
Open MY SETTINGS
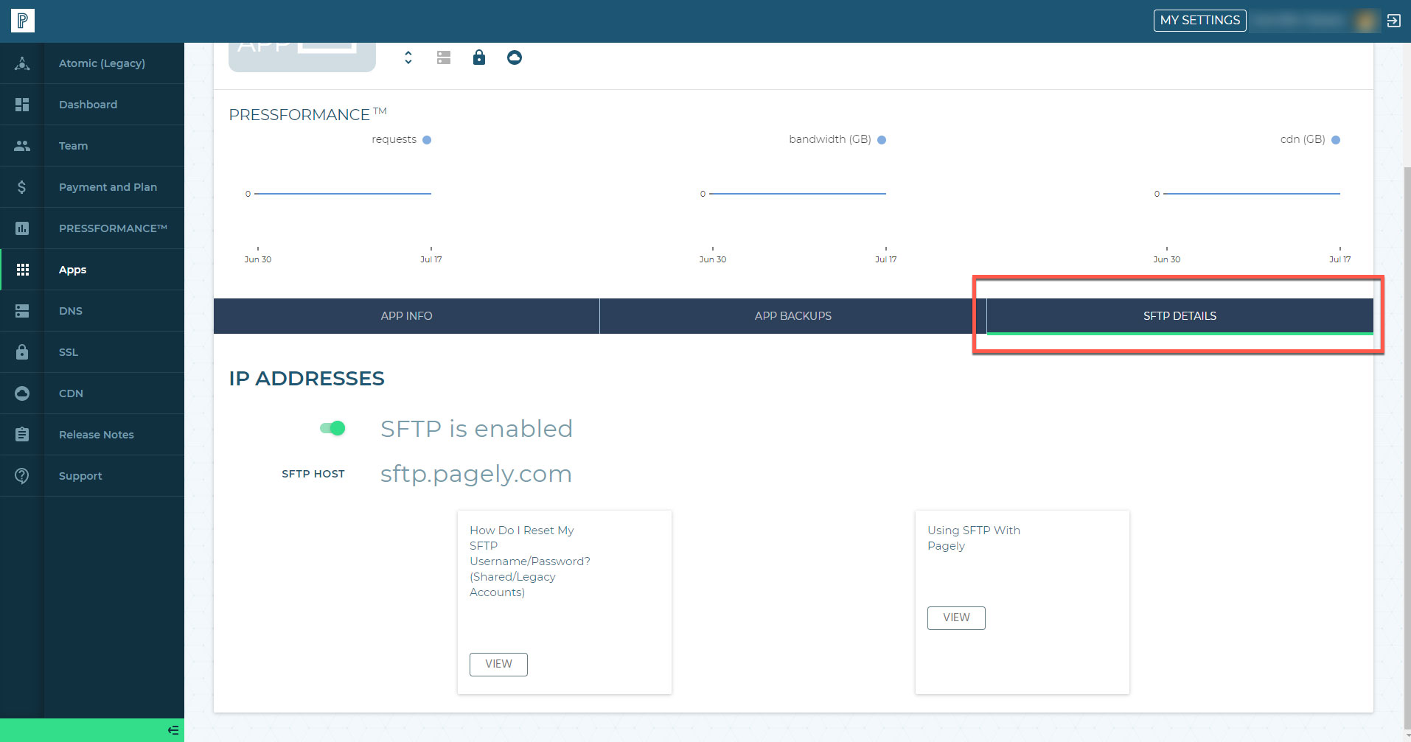[x=1199, y=20]
